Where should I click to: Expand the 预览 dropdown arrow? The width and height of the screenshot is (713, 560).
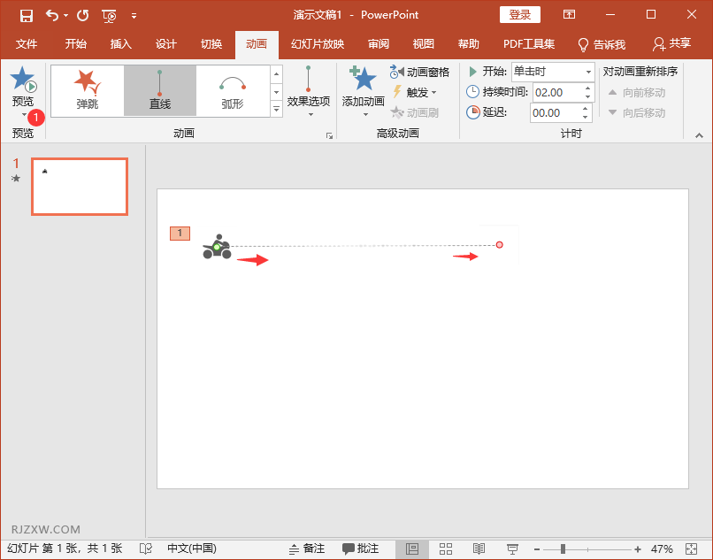coord(24,114)
